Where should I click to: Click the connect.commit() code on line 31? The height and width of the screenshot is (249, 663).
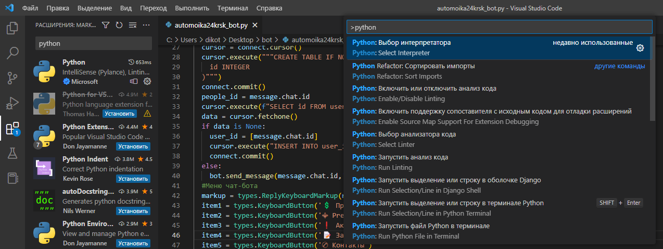coord(234,87)
